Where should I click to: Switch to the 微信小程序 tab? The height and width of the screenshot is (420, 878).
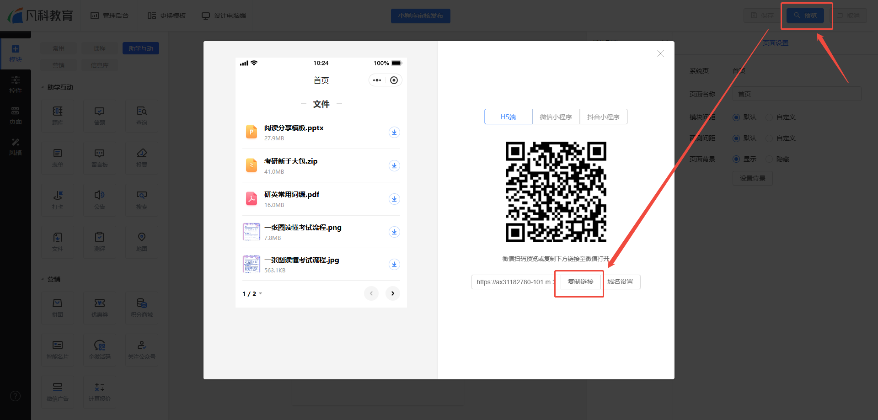click(x=556, y=117)
